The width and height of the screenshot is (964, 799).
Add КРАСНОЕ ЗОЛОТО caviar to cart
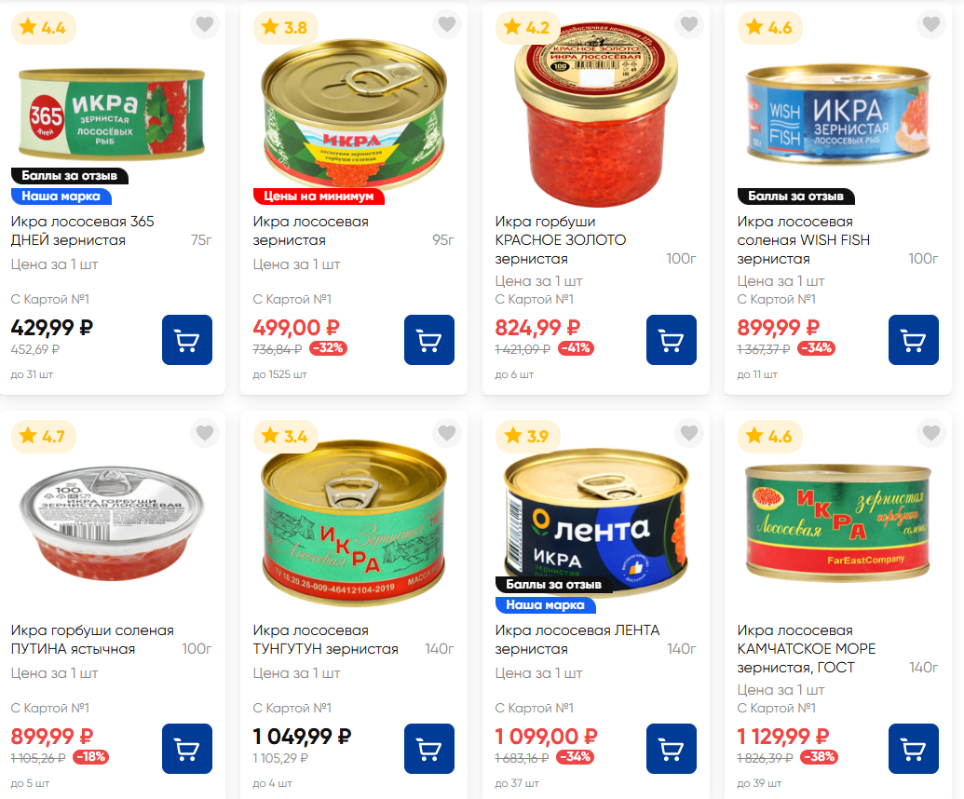click(x=672, y=340)
